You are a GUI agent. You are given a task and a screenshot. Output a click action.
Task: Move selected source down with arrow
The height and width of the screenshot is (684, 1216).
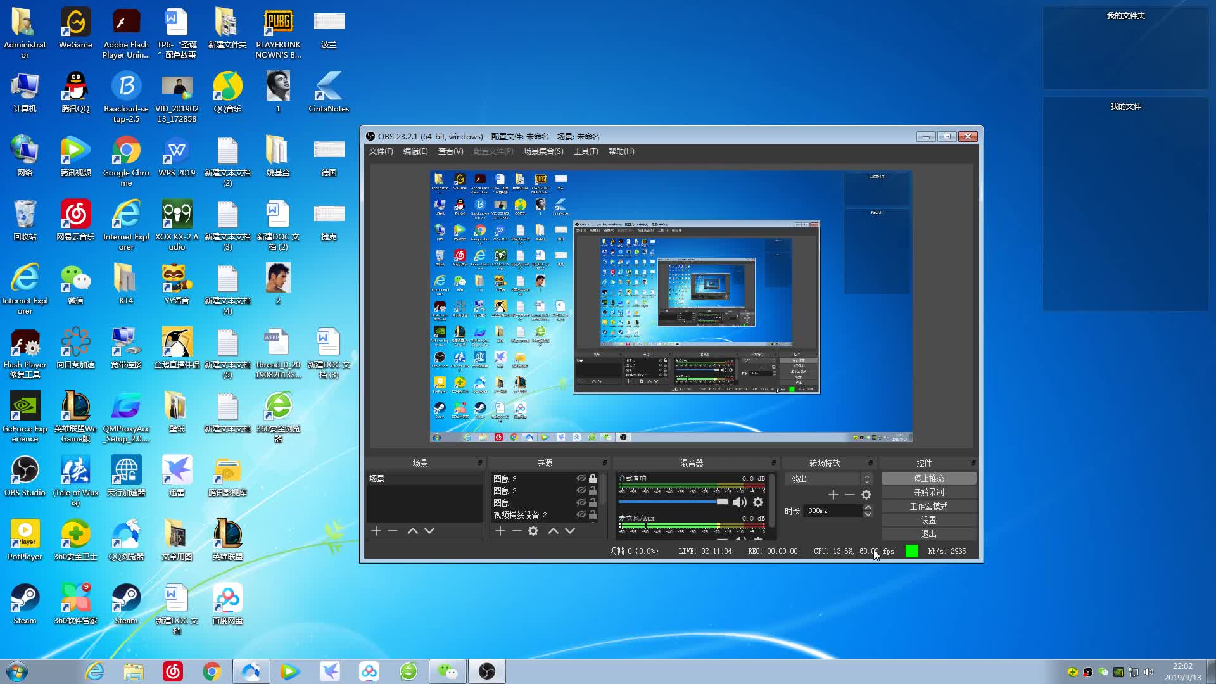[570, 531]
